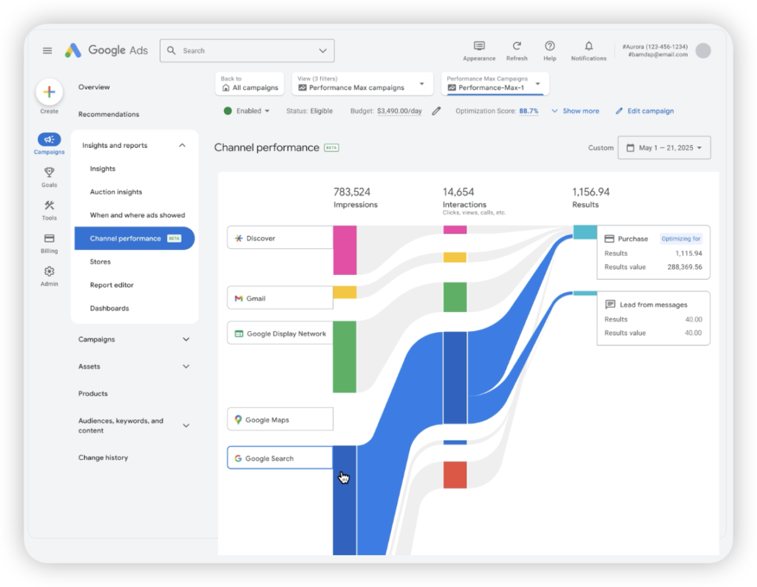Select the Google Display Network channel box
The width and height of the screenshot is (757, 587).
[280, 333]
